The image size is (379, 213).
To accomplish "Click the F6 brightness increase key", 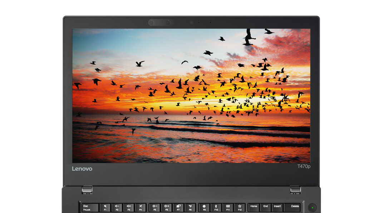I will (x=166, y=208).
